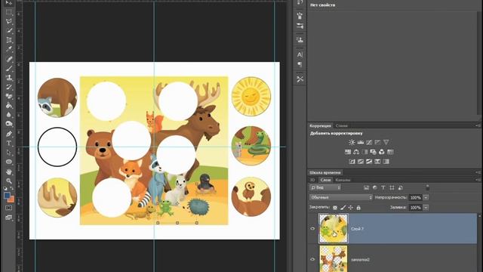The height and width of the screenshot is (272, 483).
Task: Open the Paragraph panel icon
Action: (300, 64)
